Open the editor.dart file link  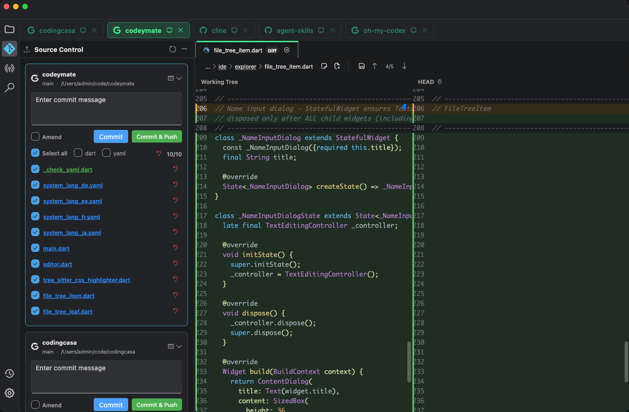(58, 264)
